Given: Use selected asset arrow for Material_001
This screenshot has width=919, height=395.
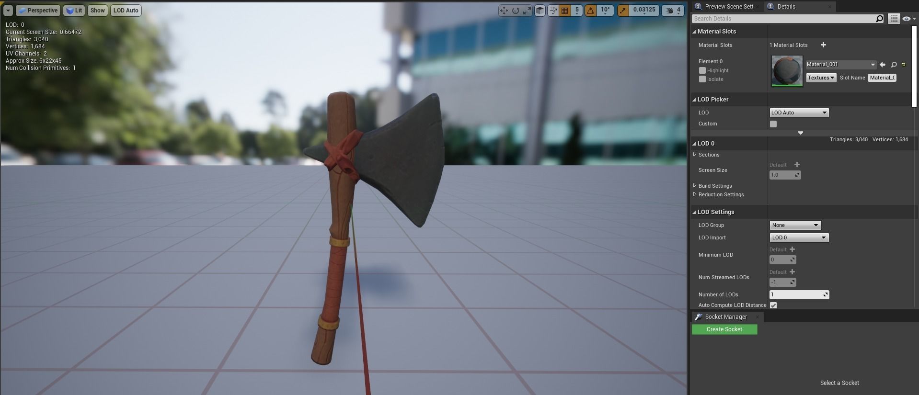Looking at the screenshot, I should click(883, 65).
